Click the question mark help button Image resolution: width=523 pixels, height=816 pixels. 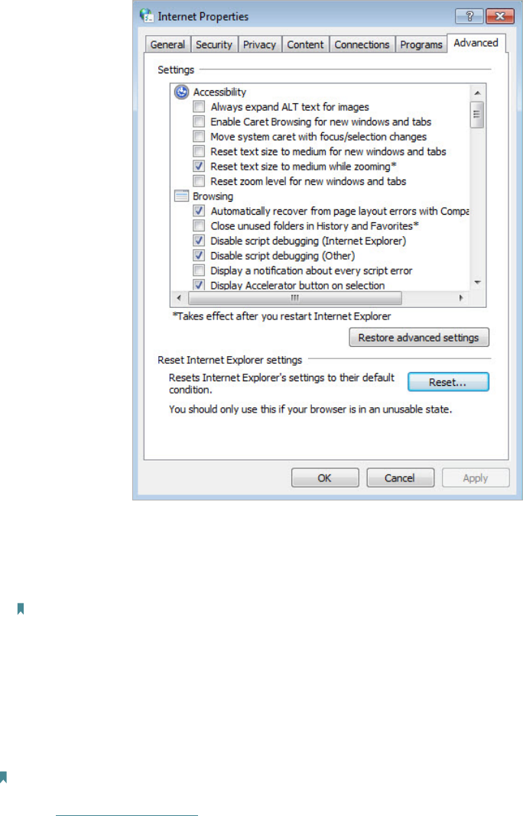pyautogui.click(x=469, y=16)
